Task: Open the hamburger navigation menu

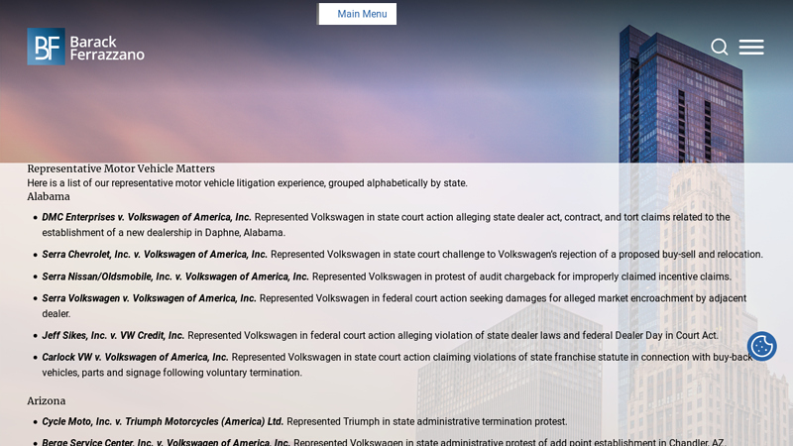Action: [x=751, y=47]
